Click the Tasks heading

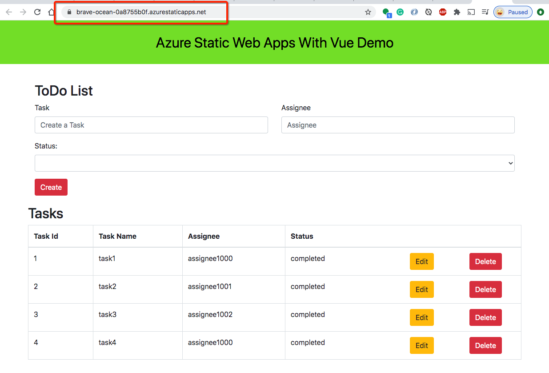pyautogui.click(x=46, y=213)
